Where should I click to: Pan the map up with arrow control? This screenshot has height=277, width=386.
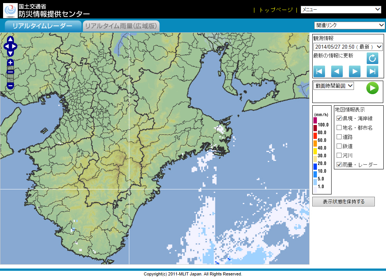coord(10,39)
